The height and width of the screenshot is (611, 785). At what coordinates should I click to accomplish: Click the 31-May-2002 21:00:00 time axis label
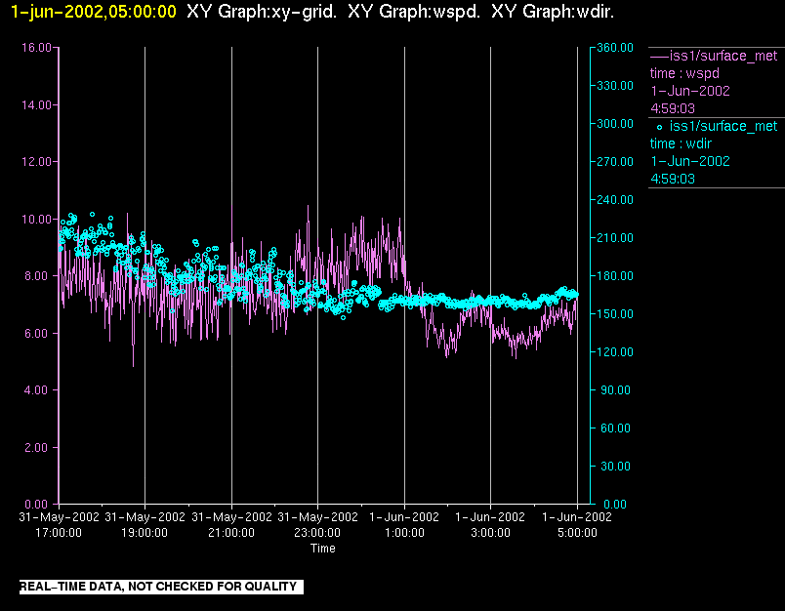click(x=231, y=524)
